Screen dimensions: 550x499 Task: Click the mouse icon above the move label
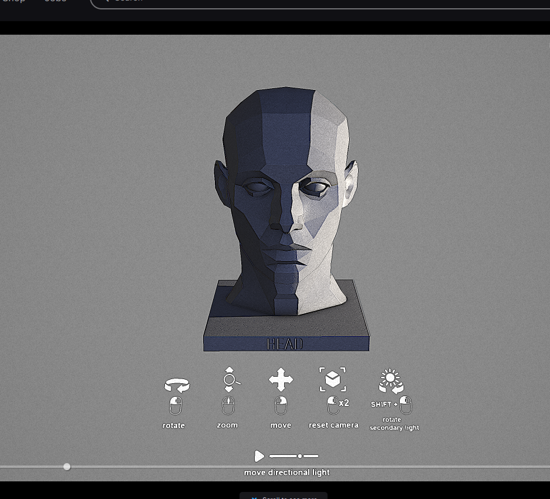point(281,406)
